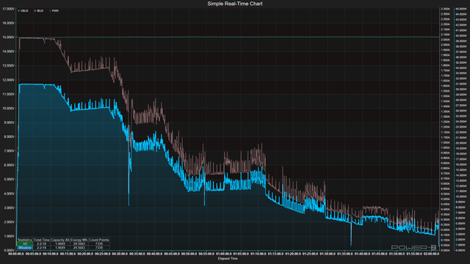Screen dimensions: 470x264
Task: Click the Count Points column header
Action: click(99, 240)
